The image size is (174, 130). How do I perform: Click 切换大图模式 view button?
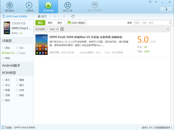(x=77, y=23)
